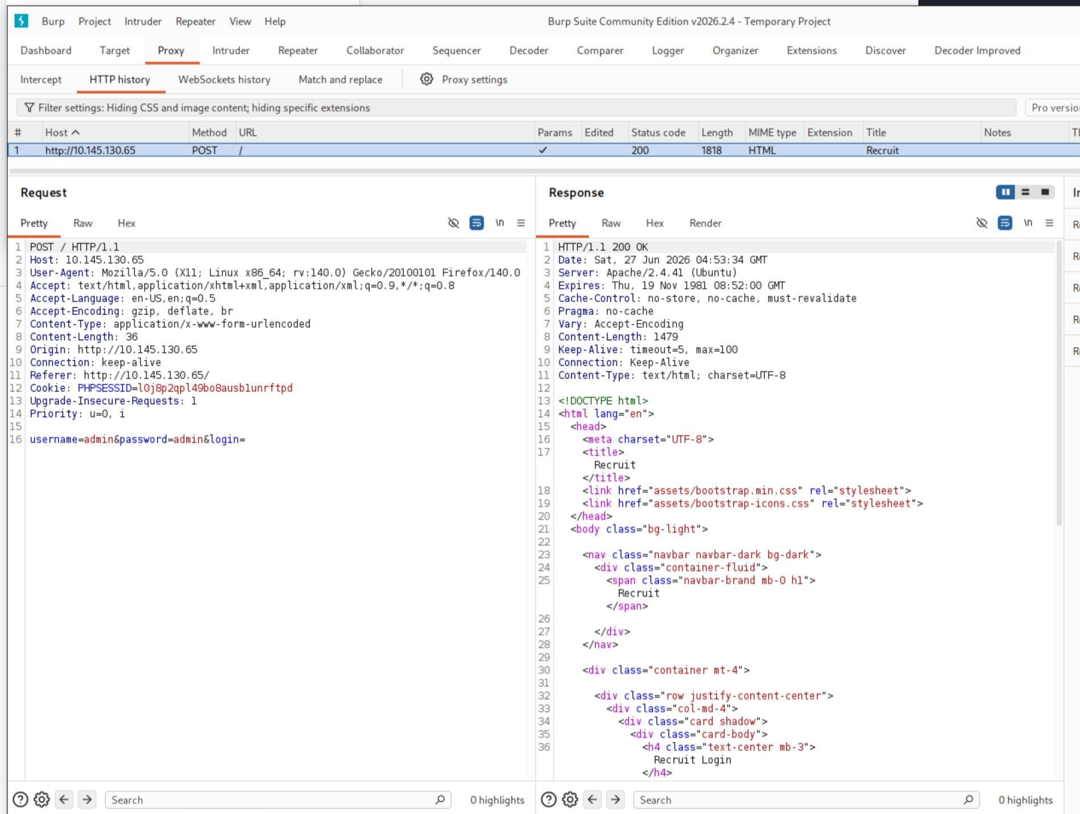The image size is (1080, 814).
Task: Switch to Logger tab
Action: (667, 50)
